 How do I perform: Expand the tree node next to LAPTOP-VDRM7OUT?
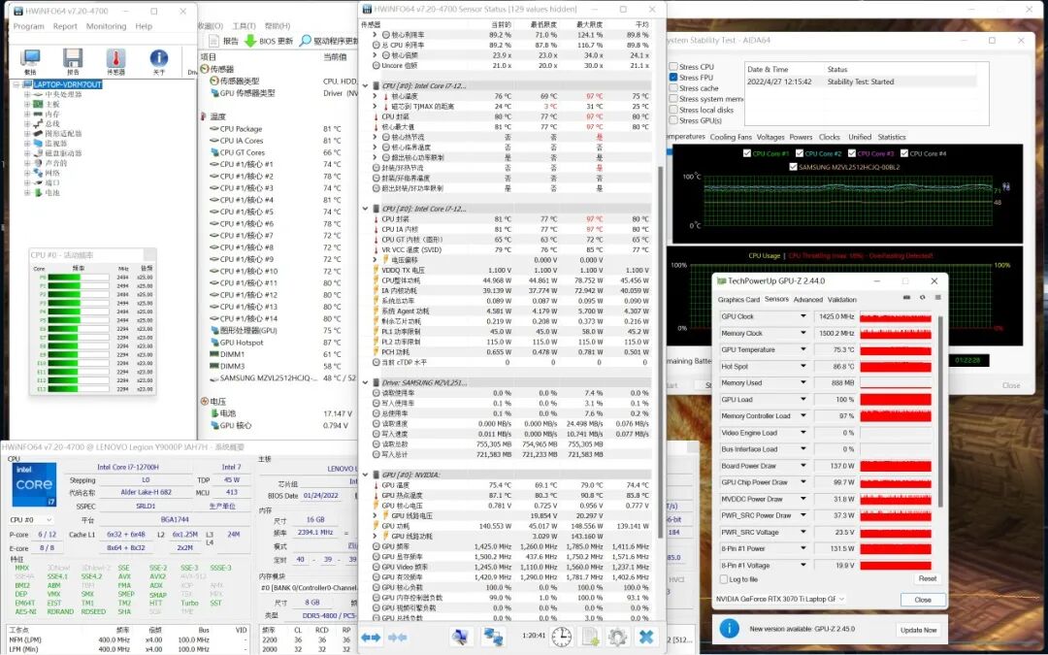point(16,84)
